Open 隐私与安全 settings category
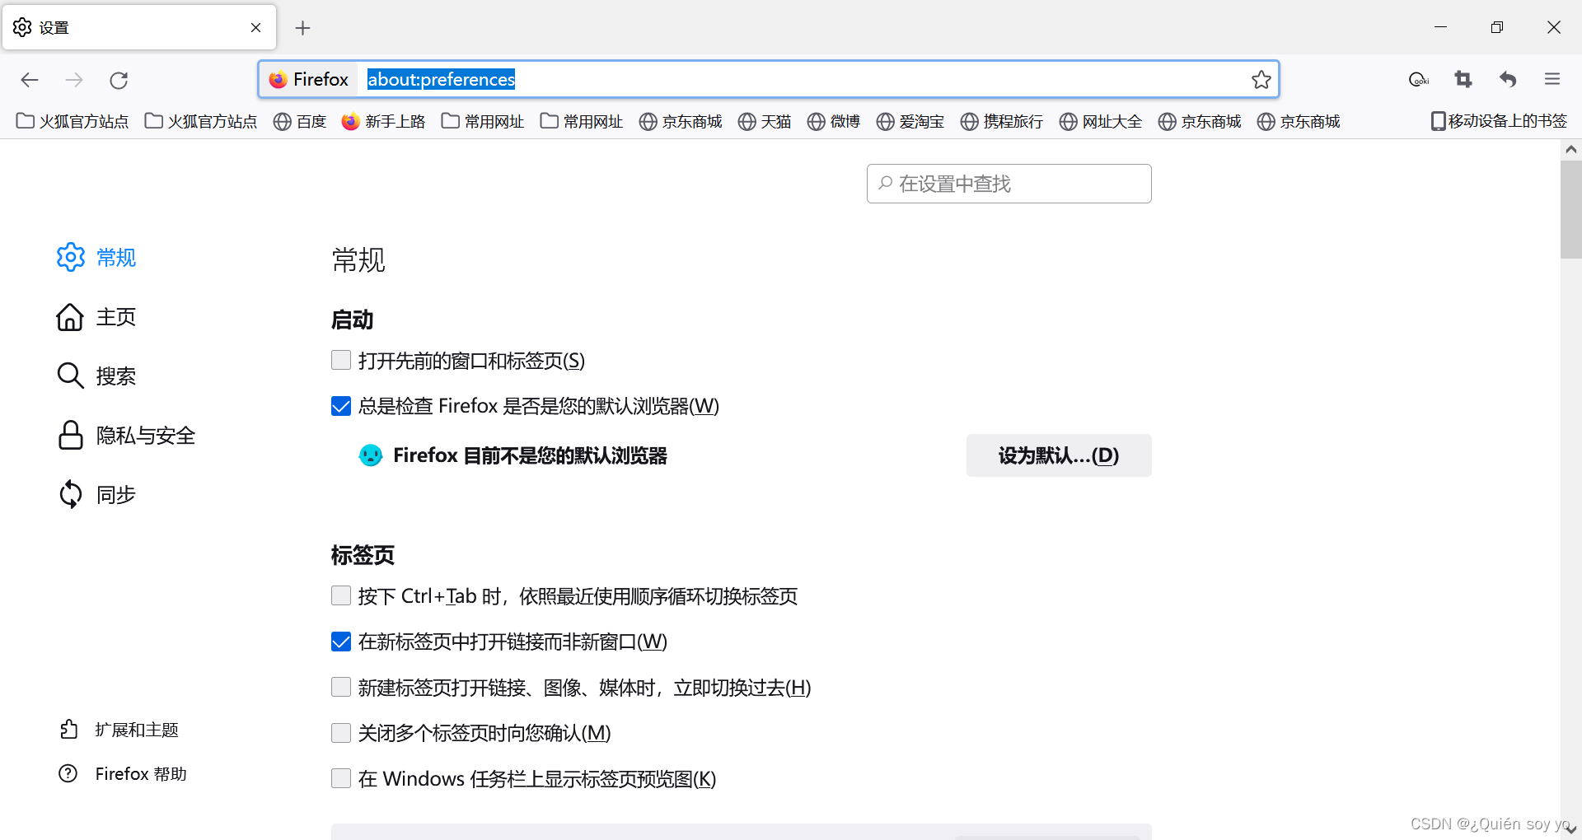Screen dimensions: 1582x840 [126, 436]
